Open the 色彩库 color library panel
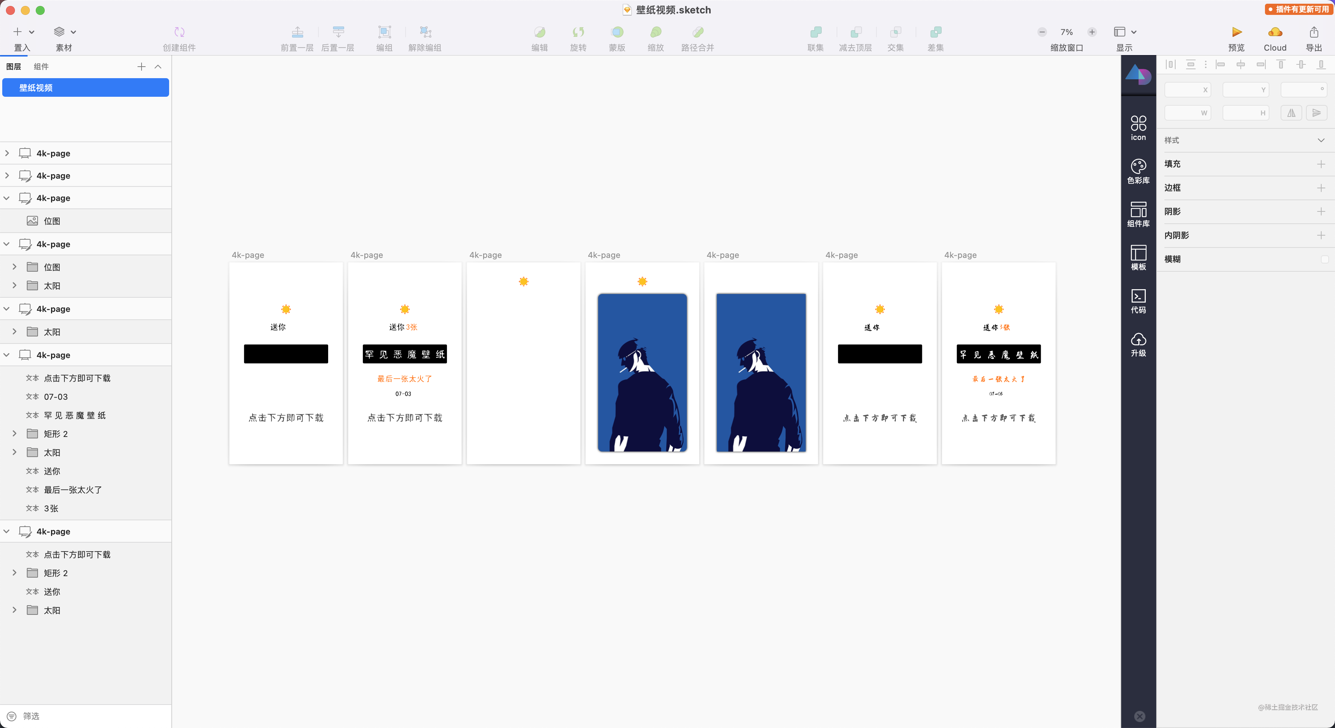1335x728 pixels. (1139, 171)
